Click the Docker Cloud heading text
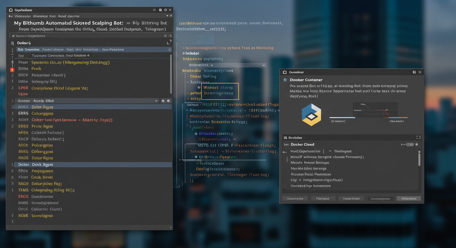The width and height of the screenshot is (456, 248). click(x=302, y=144)
